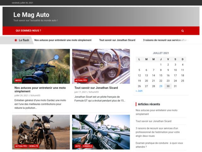Open recent article 3 raisons de recourir aux services

pyautogui.click(x=157, y=132)
